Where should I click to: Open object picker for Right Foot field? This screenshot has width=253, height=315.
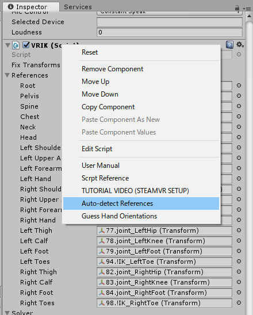point(239,293)
